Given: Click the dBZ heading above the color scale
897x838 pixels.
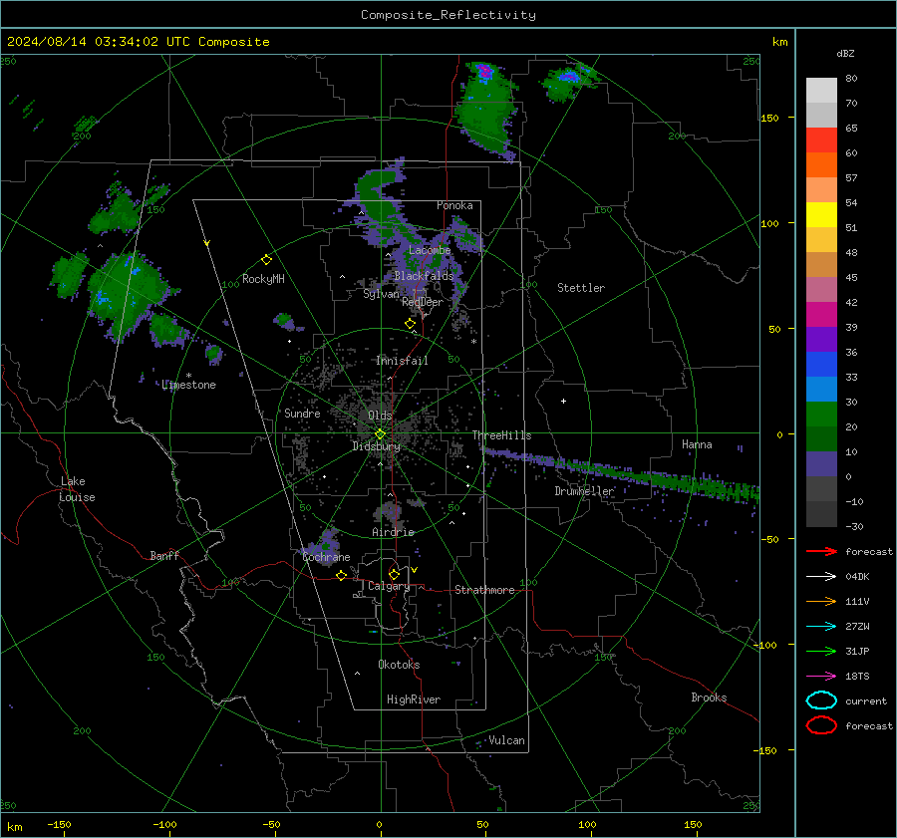Looking at the screenshot, I should coord(845,53).
